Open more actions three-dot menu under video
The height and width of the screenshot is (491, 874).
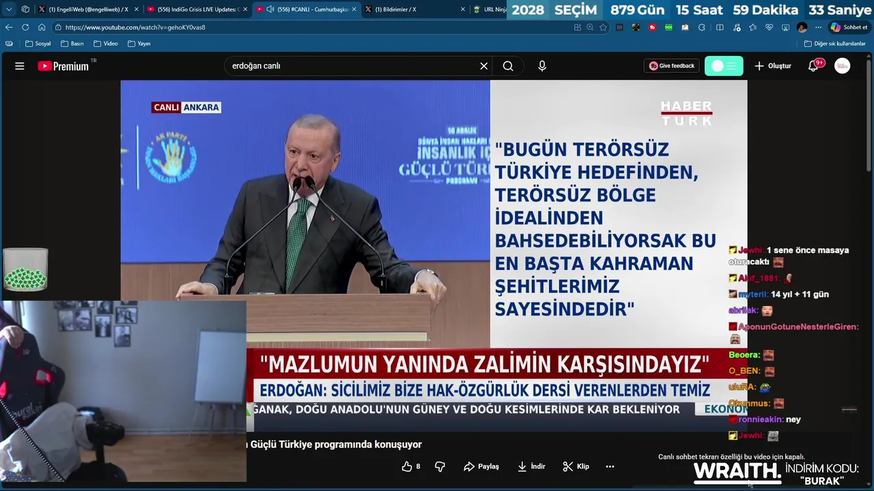click(610, 466)
